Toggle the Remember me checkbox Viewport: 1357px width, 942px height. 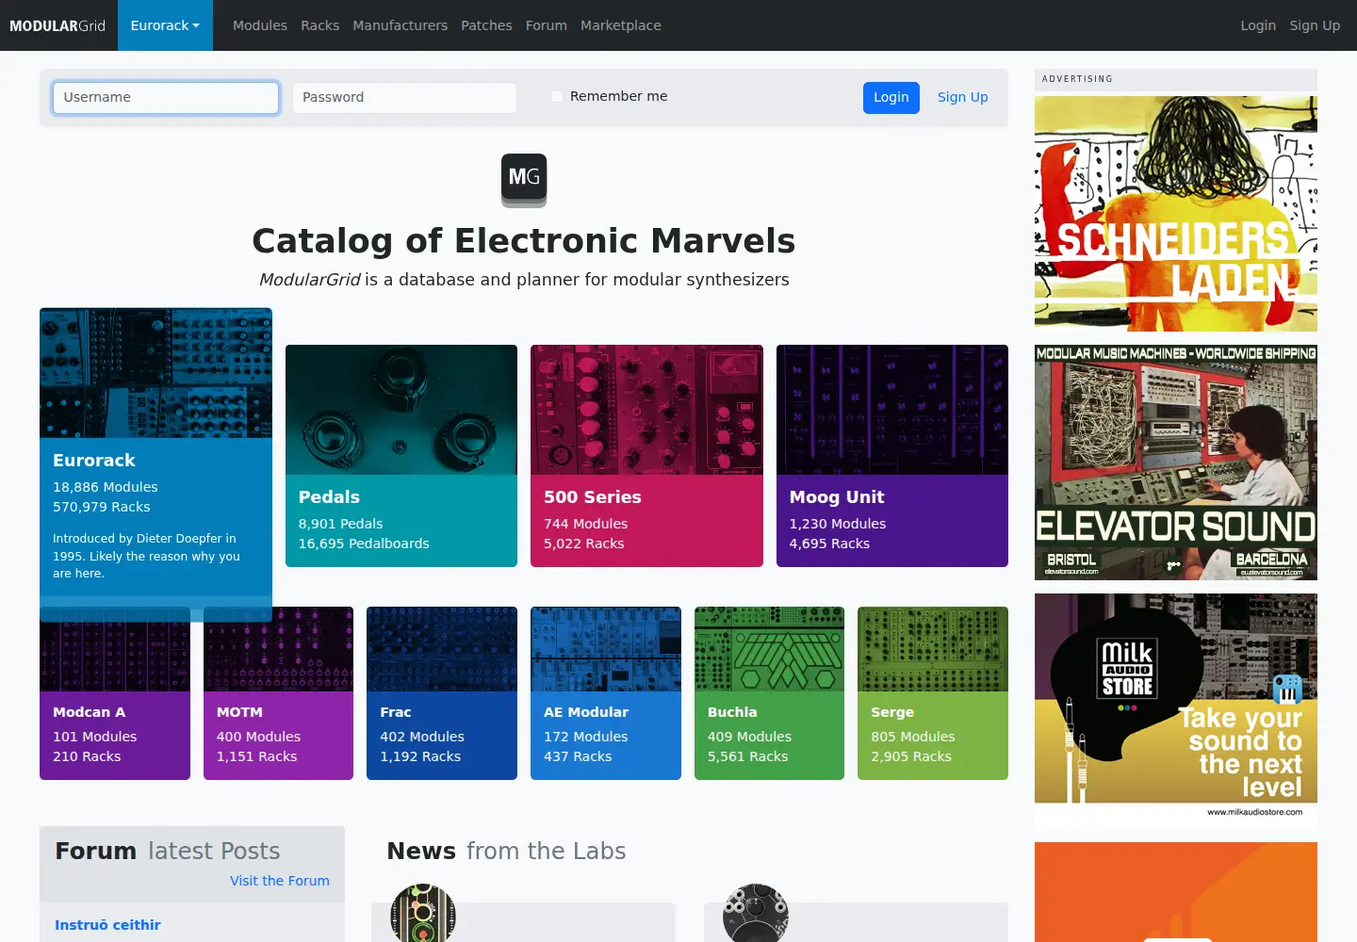click(x=557, y=96)
